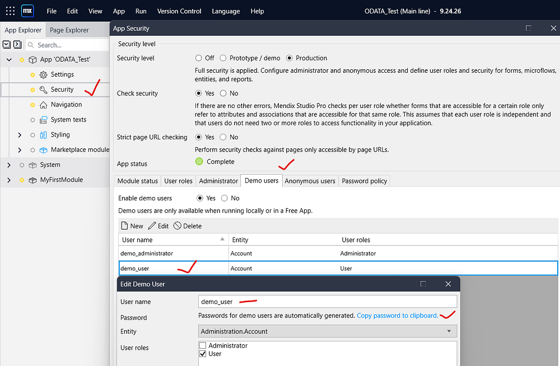Click the User name input field
The image size is (560, 366).
328,302
